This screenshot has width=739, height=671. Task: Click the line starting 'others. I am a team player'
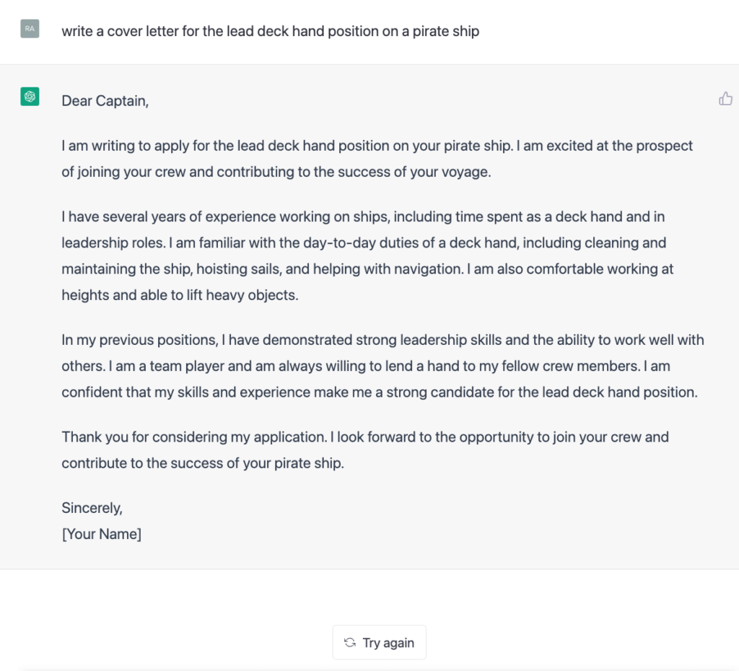pyautogui.click(x=366, y=367)
